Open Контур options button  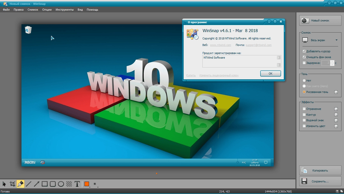click(336, 115)
